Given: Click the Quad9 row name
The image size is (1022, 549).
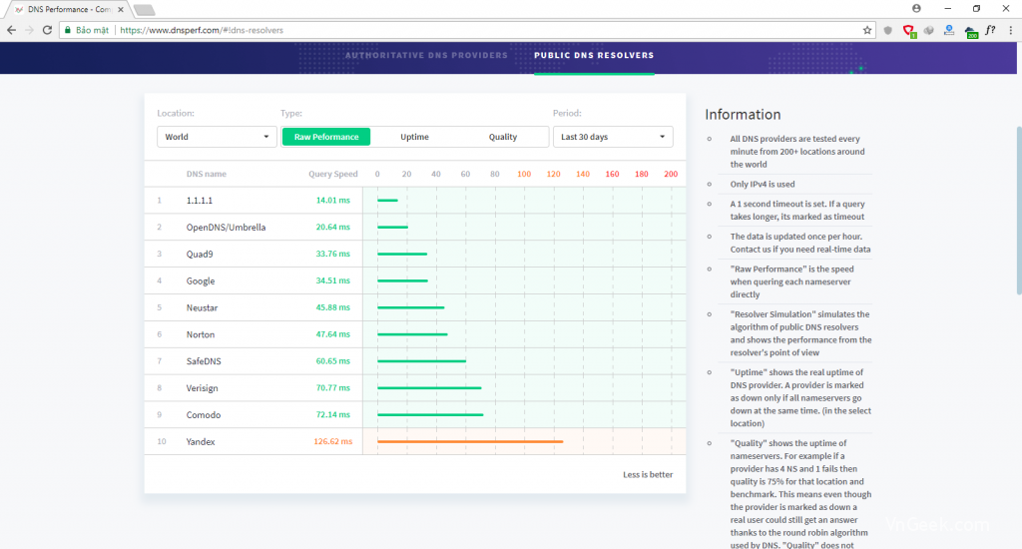Looking at the screenshot, I should (x=200, y=255).
